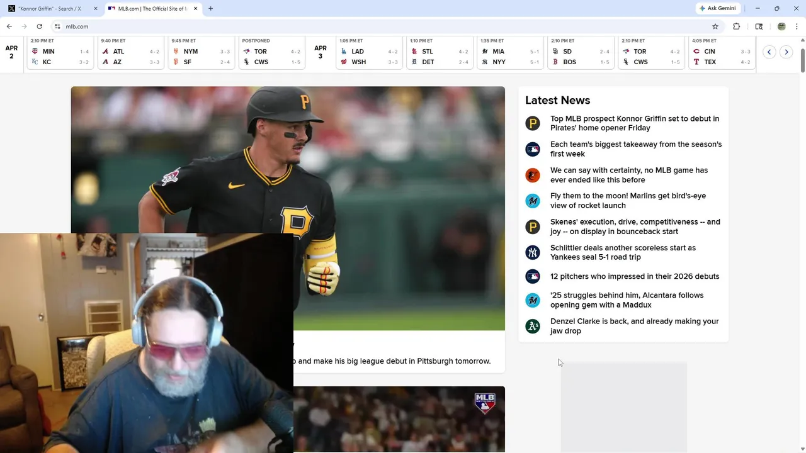The width and height of the screenshot is (806, 453).
Task: Click MLB logo beside 12 pitchers story
Action: [x=533, y=276]
